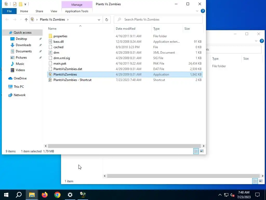Switch to details view layout

click(196, 151)
